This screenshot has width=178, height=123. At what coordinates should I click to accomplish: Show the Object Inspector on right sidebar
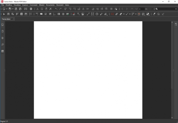coord(176,24)
